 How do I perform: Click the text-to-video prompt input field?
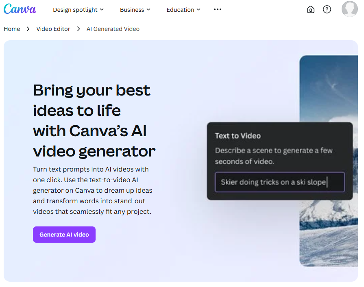click(280, 182)
